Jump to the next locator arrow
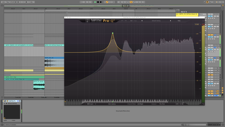 point(179,12)
